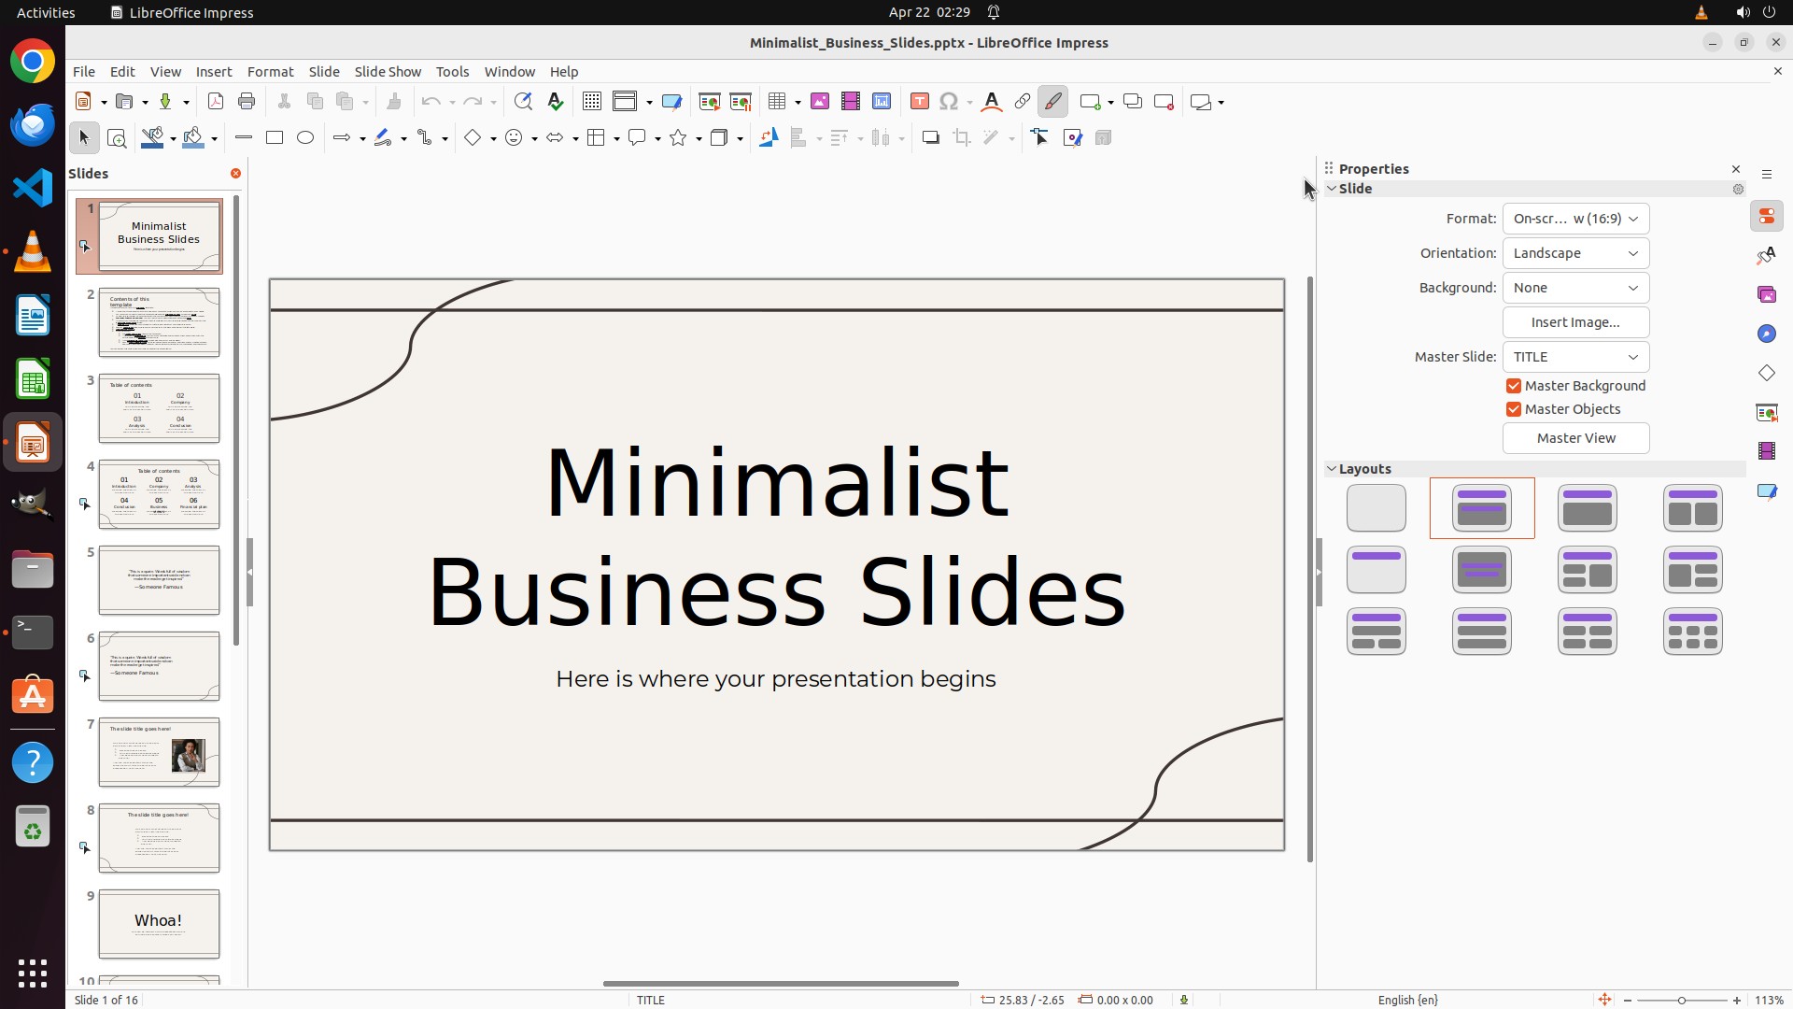The height and width of the screenshot is (1009, 1793).
Task: Select the Rectangle drawing tool
Action: [x=275, y=138]
